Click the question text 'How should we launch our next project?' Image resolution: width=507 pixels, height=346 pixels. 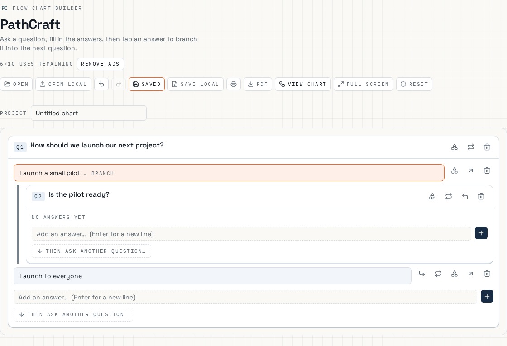point(97,145)
